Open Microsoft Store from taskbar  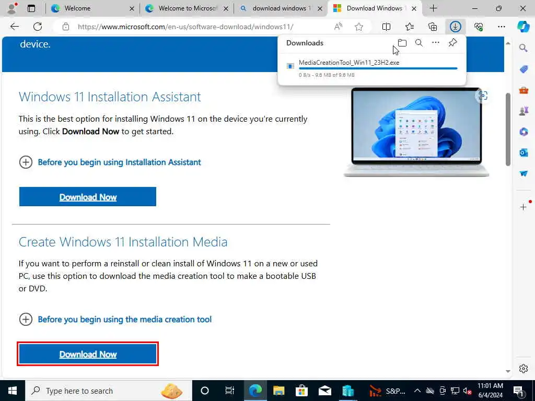tap(301, 391)
